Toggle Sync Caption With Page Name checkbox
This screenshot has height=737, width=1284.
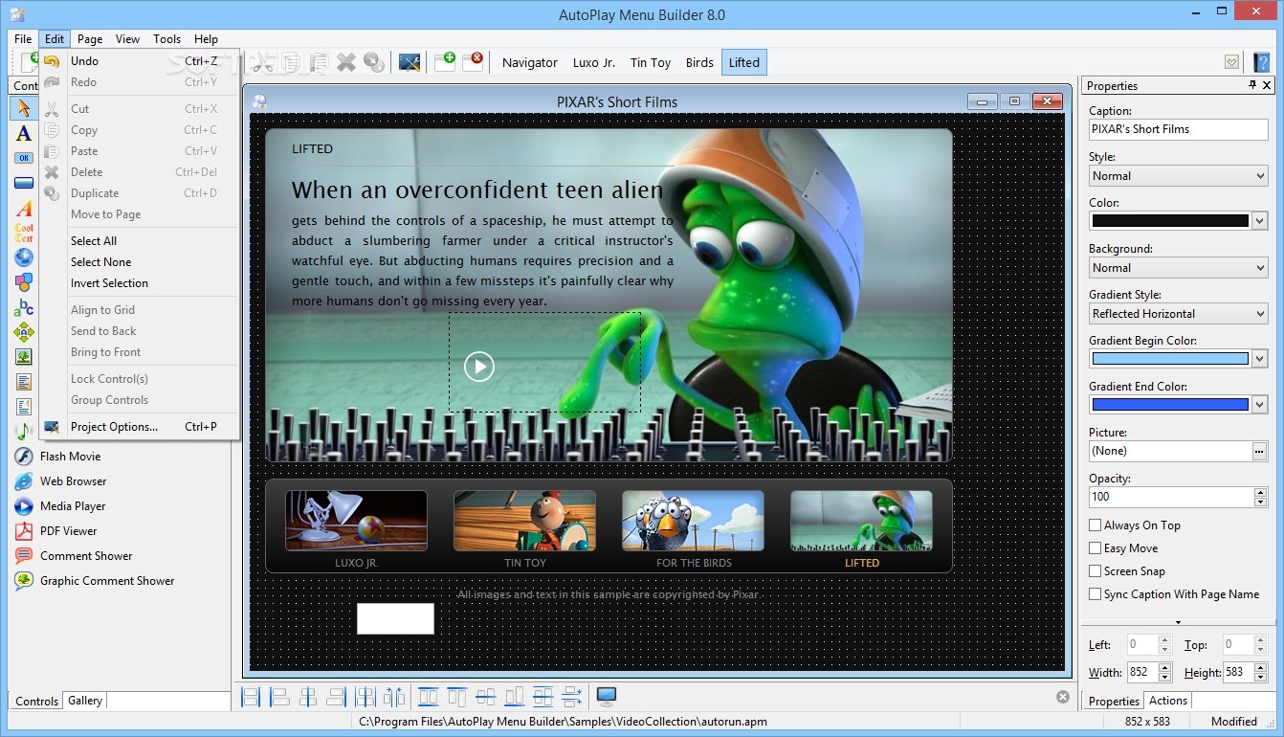pyautogui.click(x=1095, y=594)
